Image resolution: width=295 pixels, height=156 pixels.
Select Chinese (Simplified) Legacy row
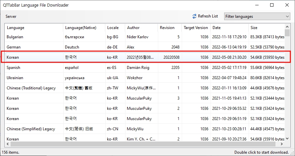(x=145, y=129)
